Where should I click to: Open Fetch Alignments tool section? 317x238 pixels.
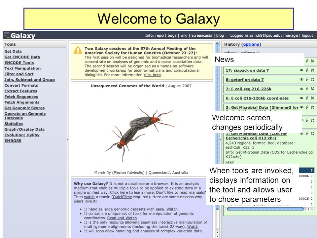pyautogui.click(x=22, y=102)
